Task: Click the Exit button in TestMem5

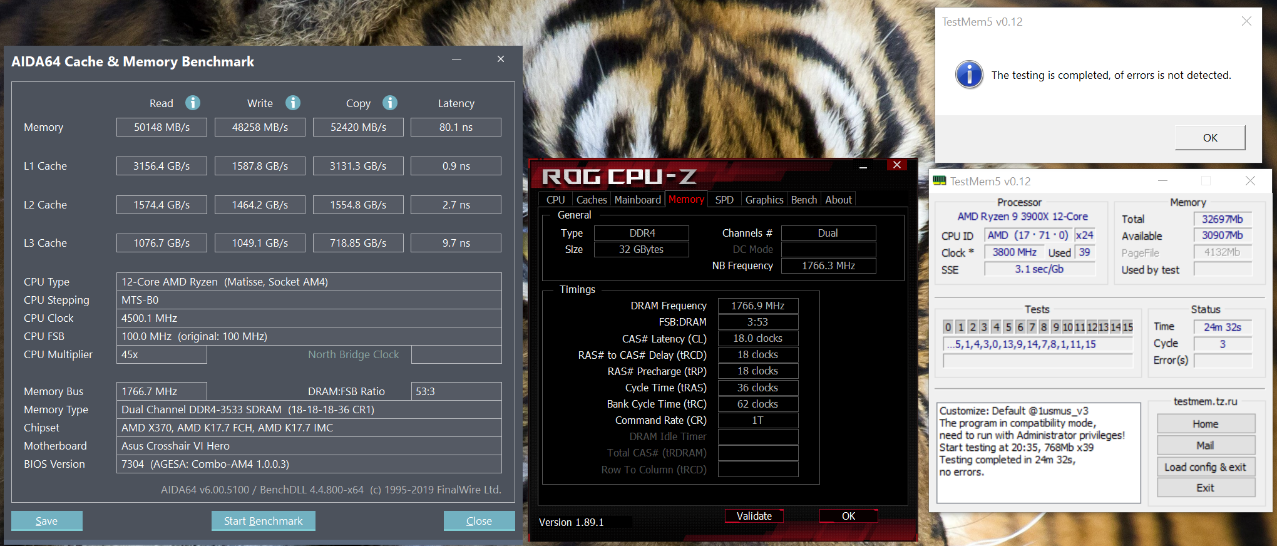Action: tap(1206, 488)
